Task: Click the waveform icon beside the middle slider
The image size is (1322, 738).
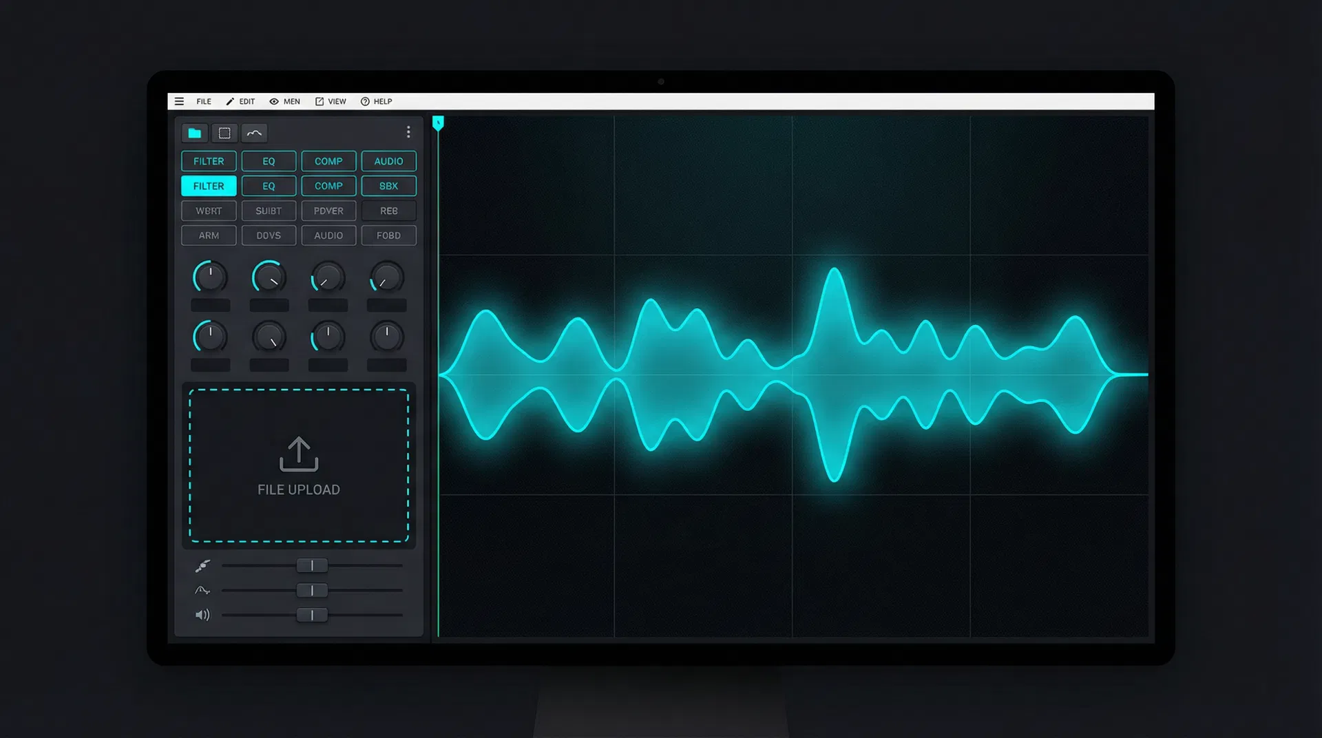Action: click(201, 589)
